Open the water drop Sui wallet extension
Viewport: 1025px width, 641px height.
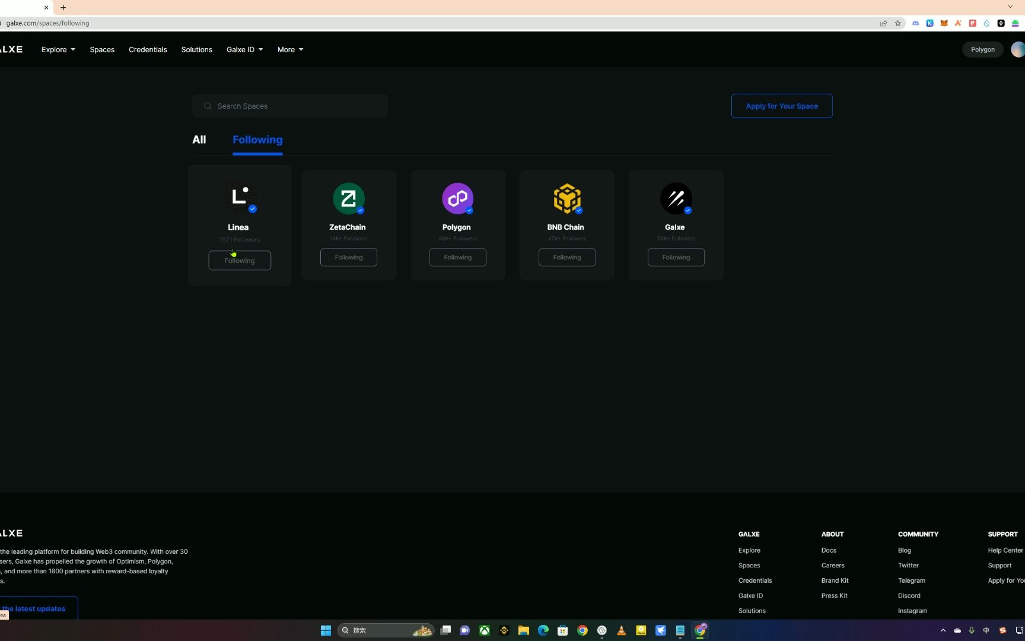[x=986, y=23]
